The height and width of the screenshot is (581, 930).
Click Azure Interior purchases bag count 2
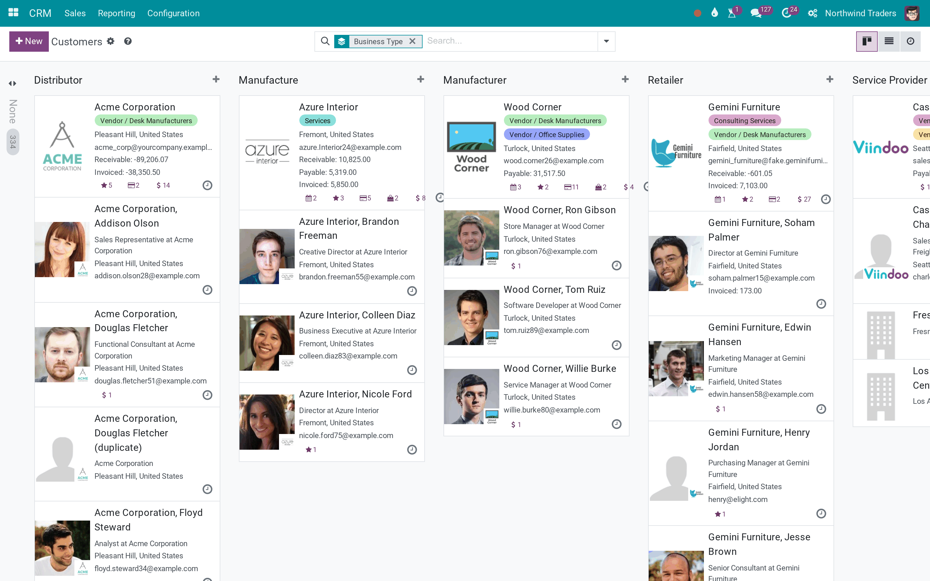(x=393, y=198)
